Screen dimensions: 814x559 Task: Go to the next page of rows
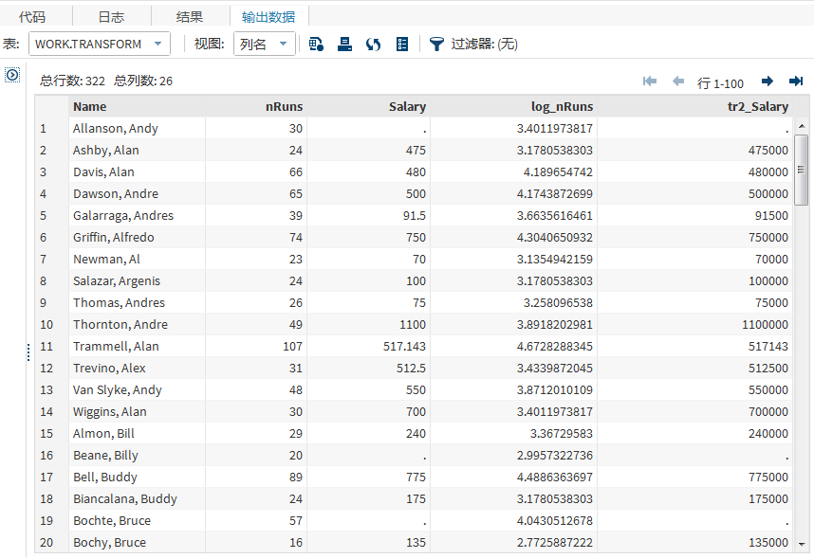[768, 81]
